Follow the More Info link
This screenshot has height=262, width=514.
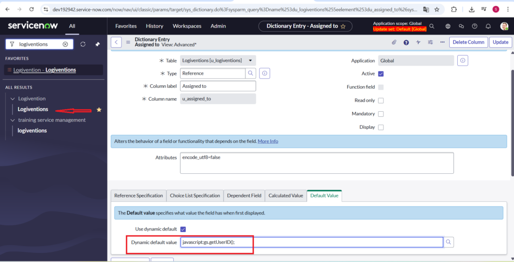[x=268, y=141]
